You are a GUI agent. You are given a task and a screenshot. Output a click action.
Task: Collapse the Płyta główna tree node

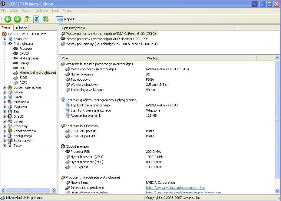click(4, 44)
